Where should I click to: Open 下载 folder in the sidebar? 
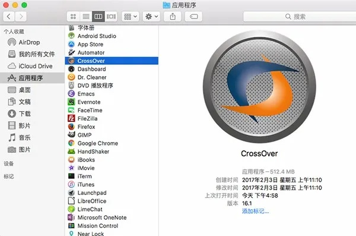32,114
